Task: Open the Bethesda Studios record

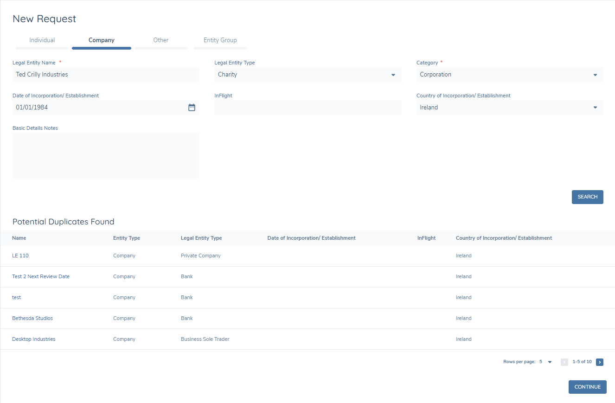Action: (32, 318)
